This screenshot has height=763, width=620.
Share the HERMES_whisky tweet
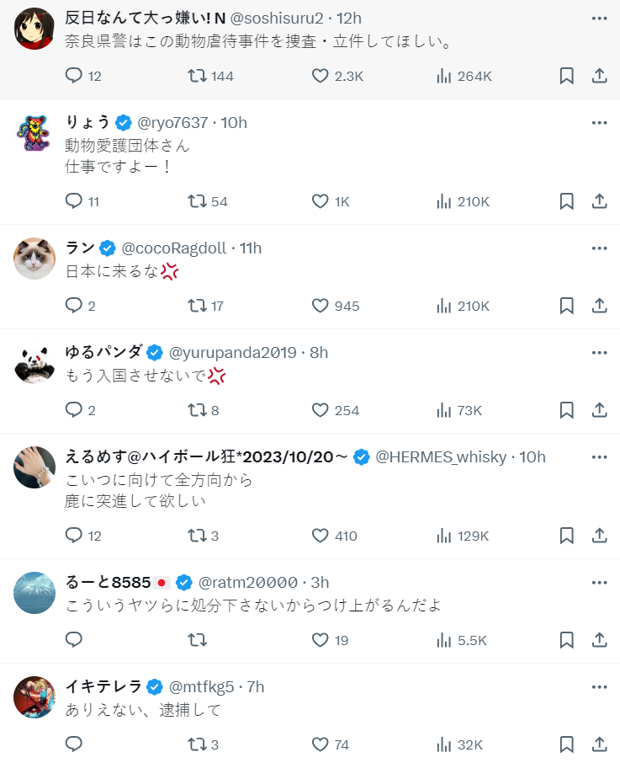(600, 536)
